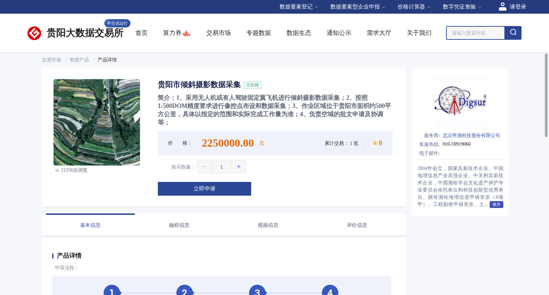
Task: Click the search magnifier button
Action: tap(513, 33)
